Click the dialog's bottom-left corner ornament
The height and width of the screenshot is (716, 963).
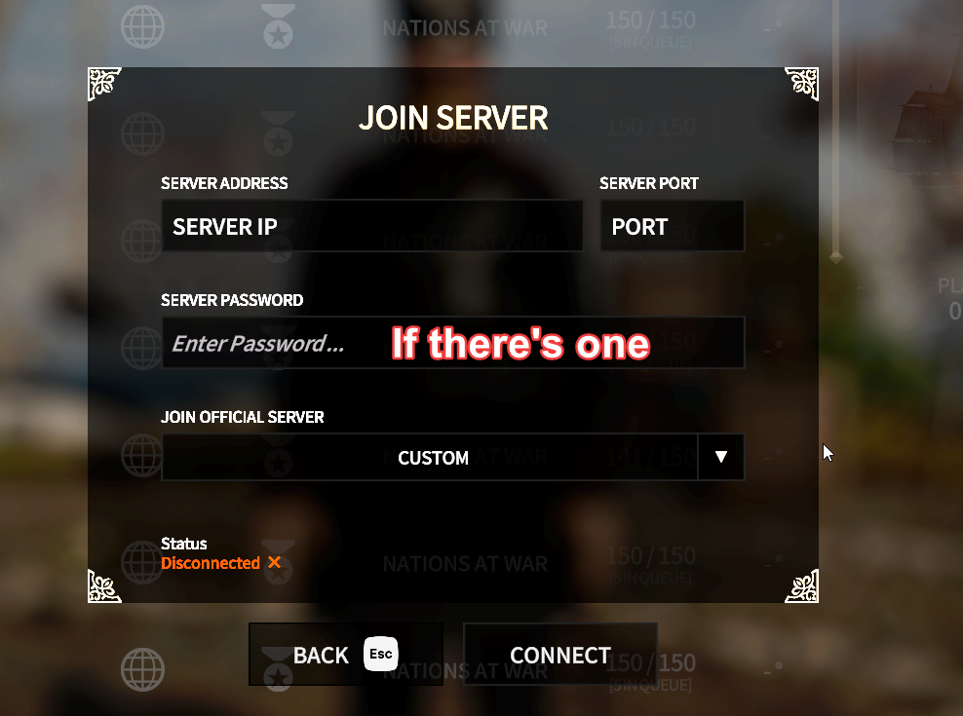coord(104,585)
